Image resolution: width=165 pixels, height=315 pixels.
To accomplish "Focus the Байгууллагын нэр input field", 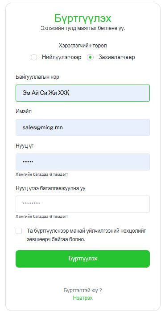I will (82, 93).
